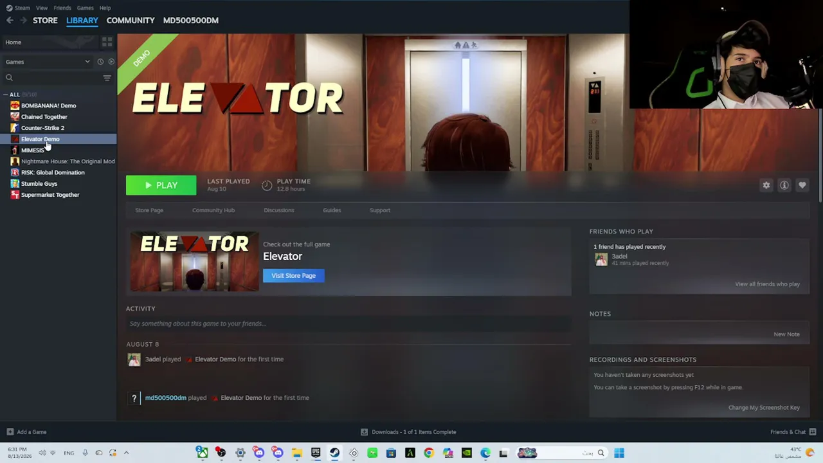The height and width of the screenshot is (463, 823).
Task: Open friend 3adel's avatar under Friends Who Play
Action: point(601,259)
